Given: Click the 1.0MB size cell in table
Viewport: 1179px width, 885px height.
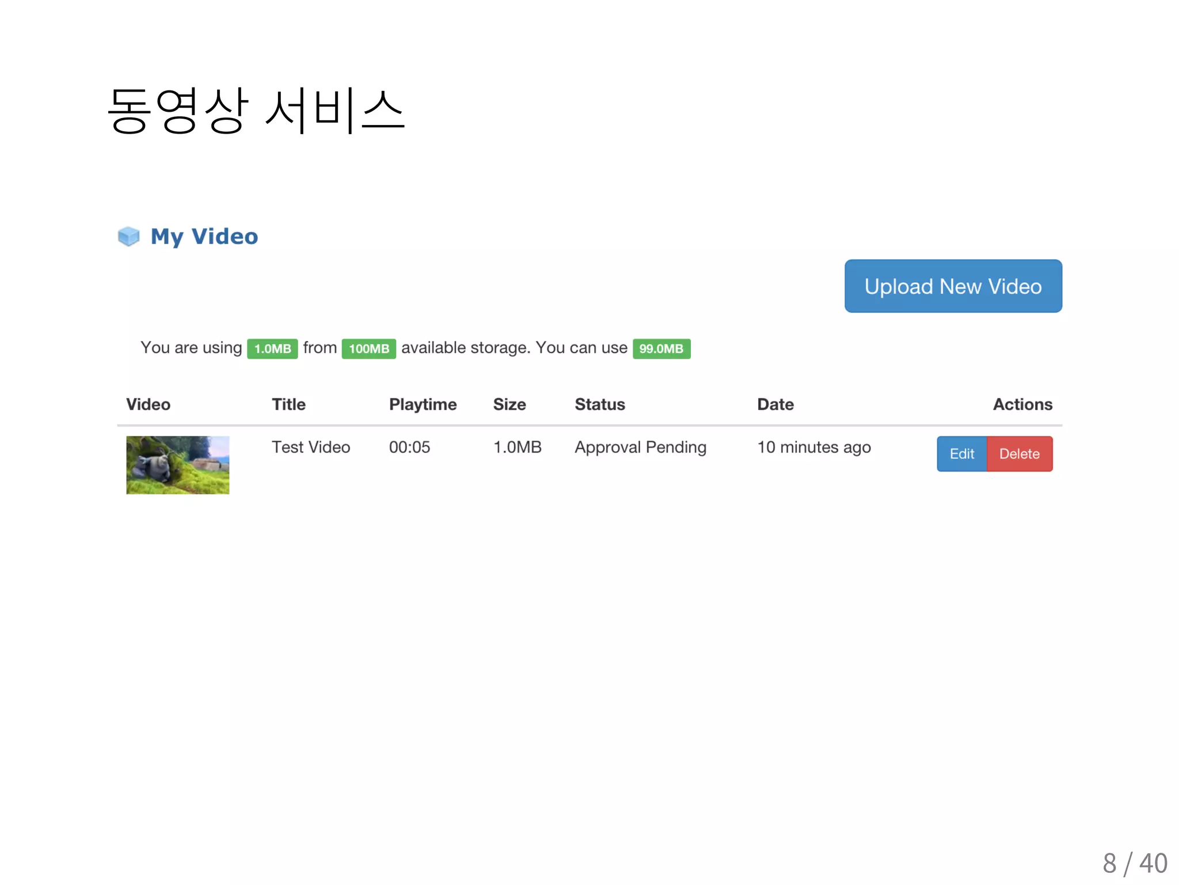Looking at the screenshot, I should 518,447.
